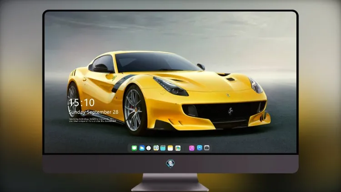Open the Clock app in dock

[x=149, y=148]
